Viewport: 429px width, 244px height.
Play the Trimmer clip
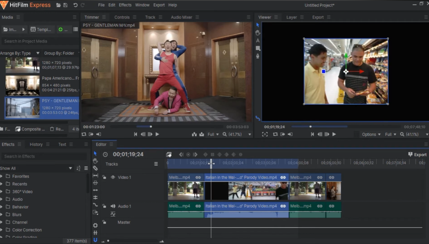157,134
